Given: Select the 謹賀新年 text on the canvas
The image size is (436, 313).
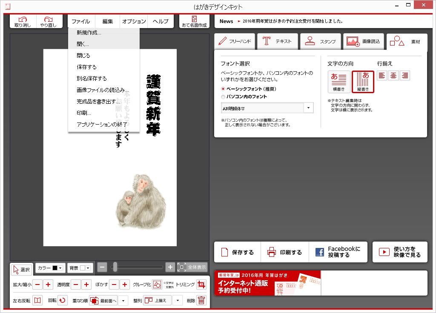Looking at the screenshot, I should tap(153, 105).
